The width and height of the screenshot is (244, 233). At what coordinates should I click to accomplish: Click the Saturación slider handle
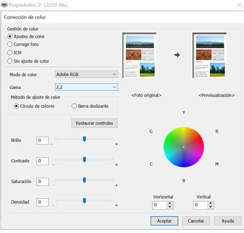[x=84, y=180]
